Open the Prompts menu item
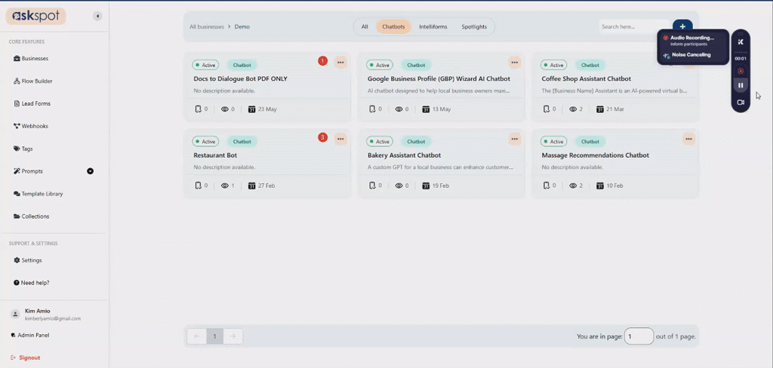Image resolution: width=773 pixels, height=368 pixels. pos(28,171)
